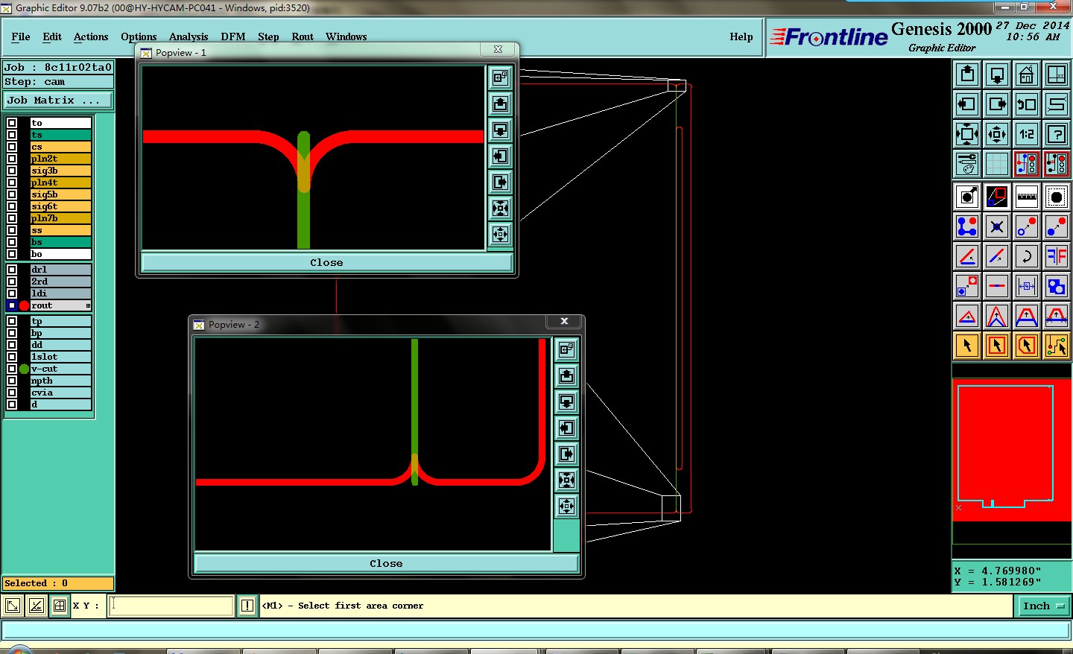Toggle the checkbox for layer v-cut
This screenshot has height=654, width=1073.
12,369
